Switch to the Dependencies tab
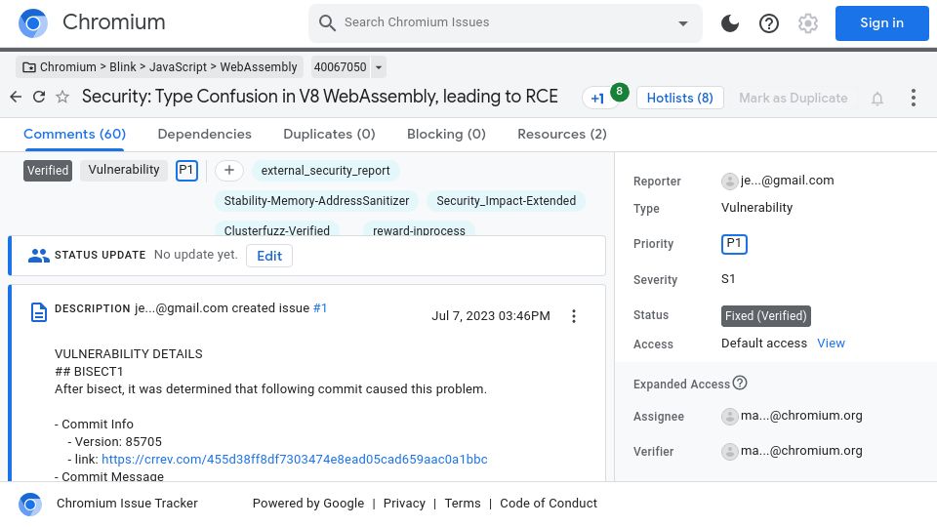This screenshot has height=527, width=937. click(x=204, y=134)
